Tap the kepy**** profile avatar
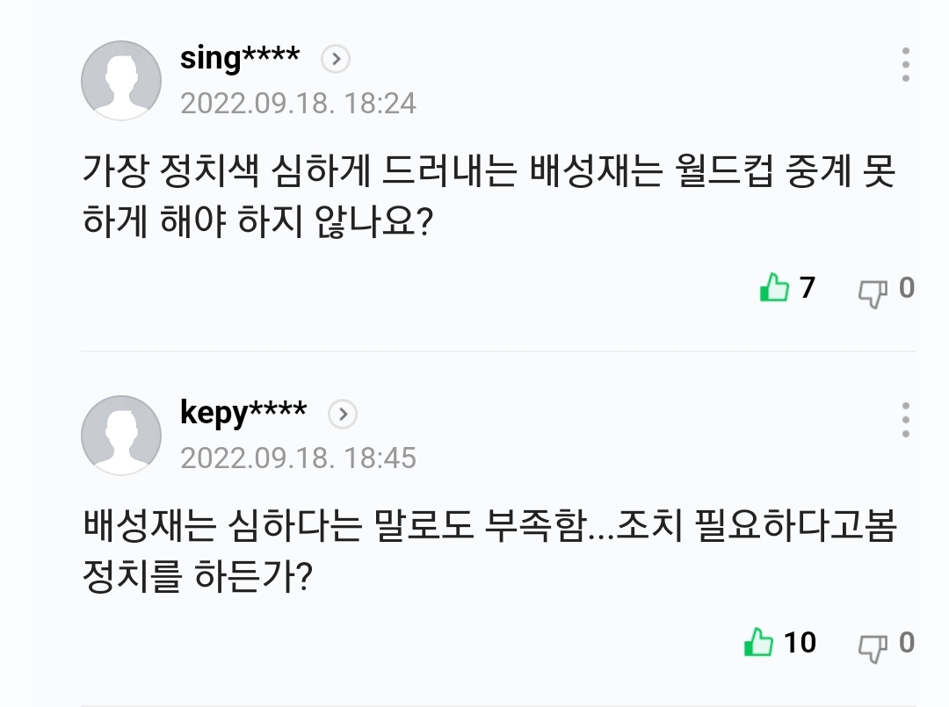The image size is (949, 707). 121,435
